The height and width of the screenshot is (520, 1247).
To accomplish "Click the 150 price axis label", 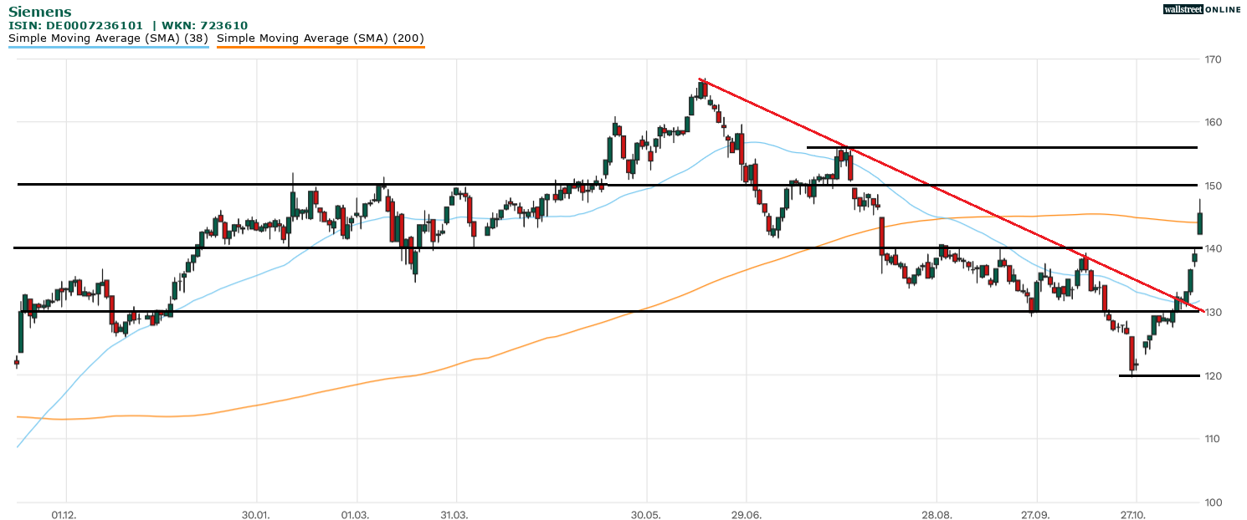I will click(x=1213, y=186).
